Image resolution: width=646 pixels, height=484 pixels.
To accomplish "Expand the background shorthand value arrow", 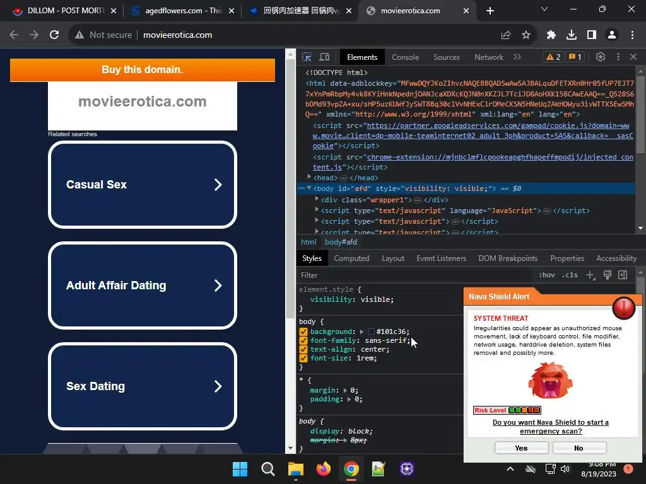I will pos(361,331).
